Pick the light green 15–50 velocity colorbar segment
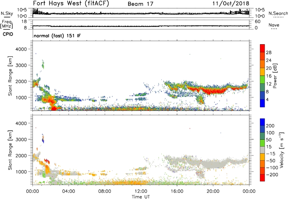The image size is (288, 199). [x=262, y=143]
